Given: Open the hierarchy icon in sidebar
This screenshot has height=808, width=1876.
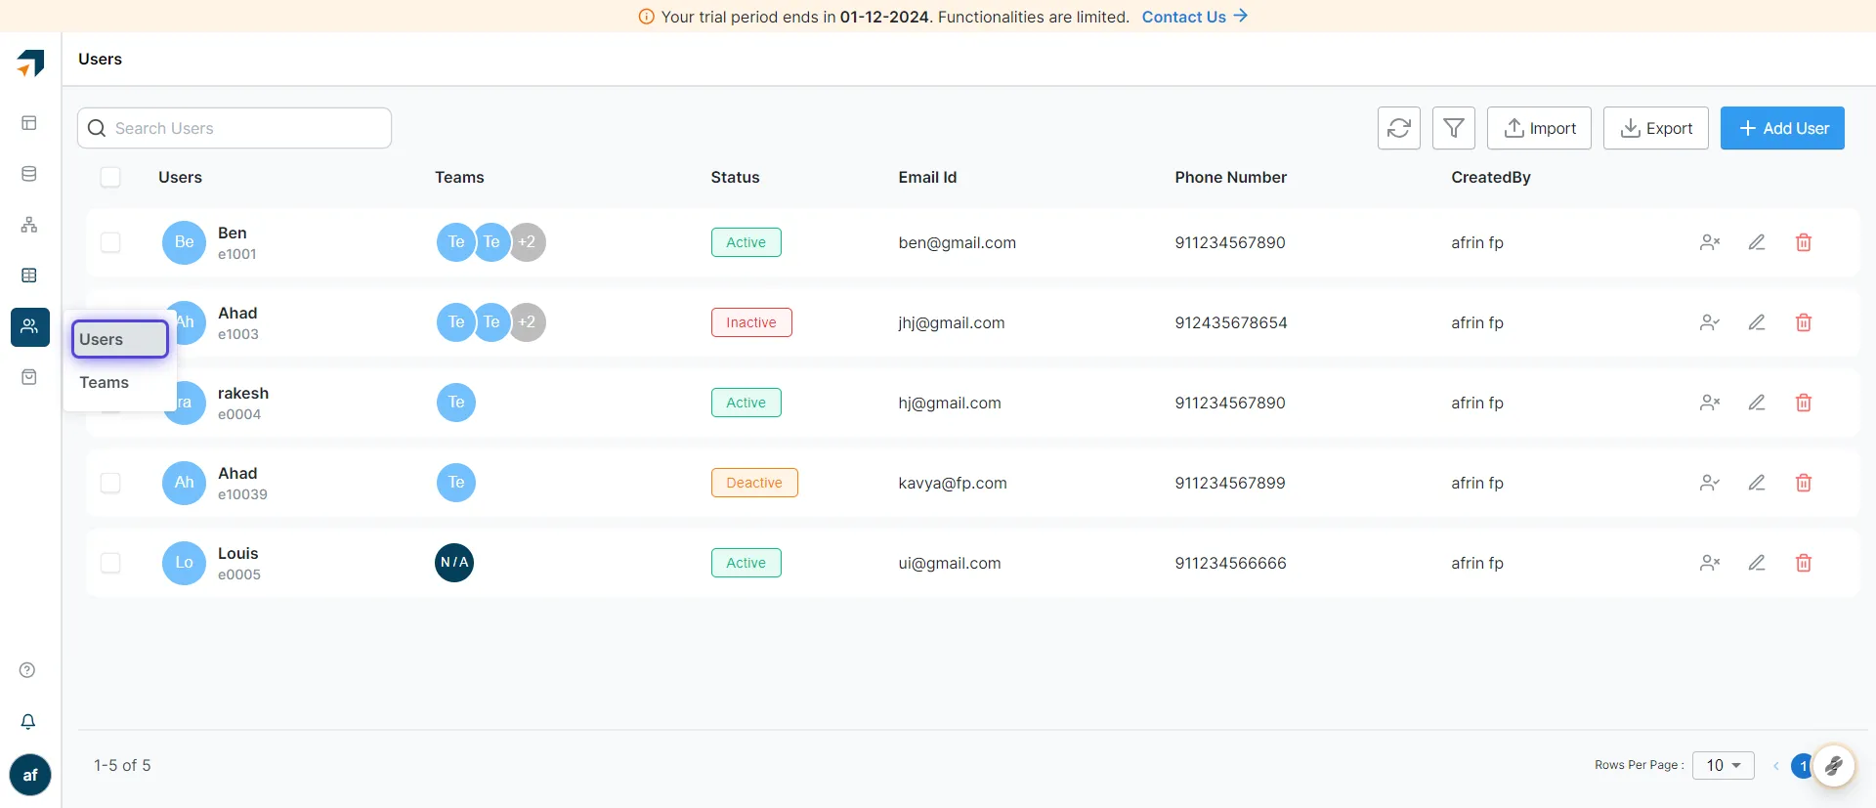Looking at the screenshot, I should pyautogui.click(x=29, y=225).
